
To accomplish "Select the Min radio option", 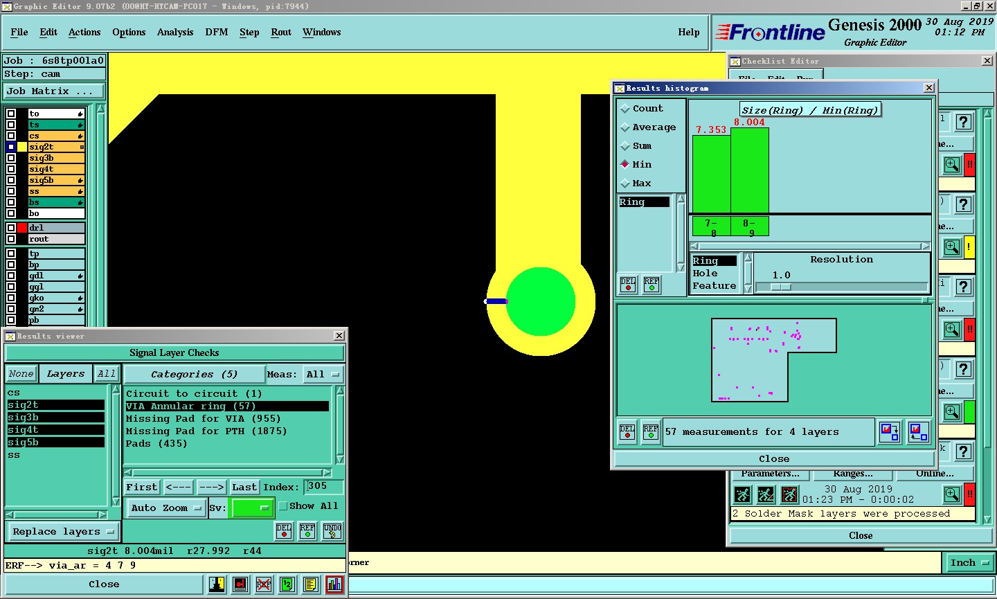I will [x=625, y=165].
